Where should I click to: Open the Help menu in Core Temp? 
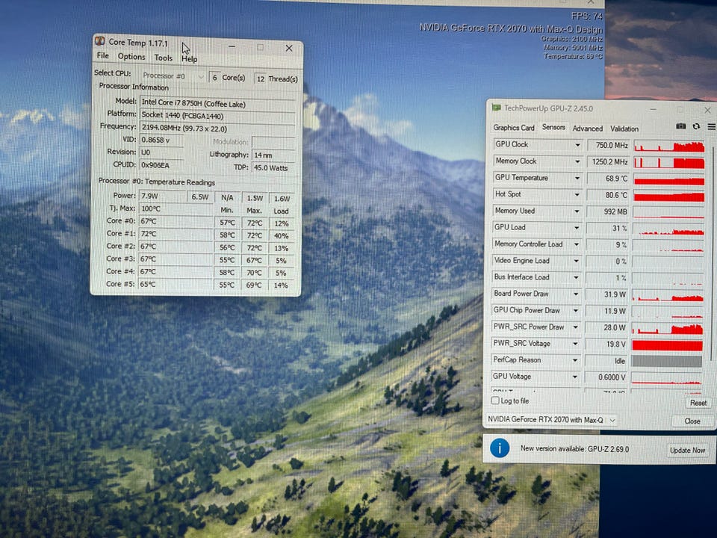click(189, 59)
